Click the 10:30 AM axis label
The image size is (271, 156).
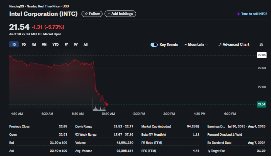[108, 114]
